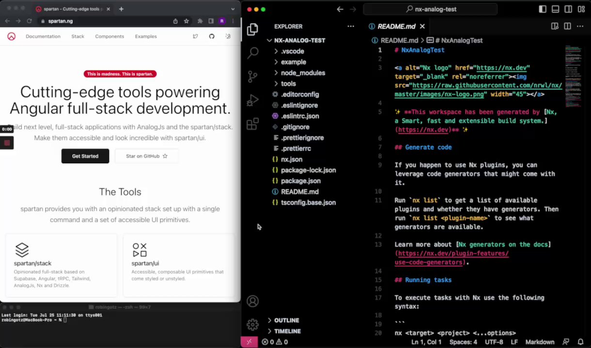Open the Search view in VS Code
591x348 pixels.
(x=252, y=53)
